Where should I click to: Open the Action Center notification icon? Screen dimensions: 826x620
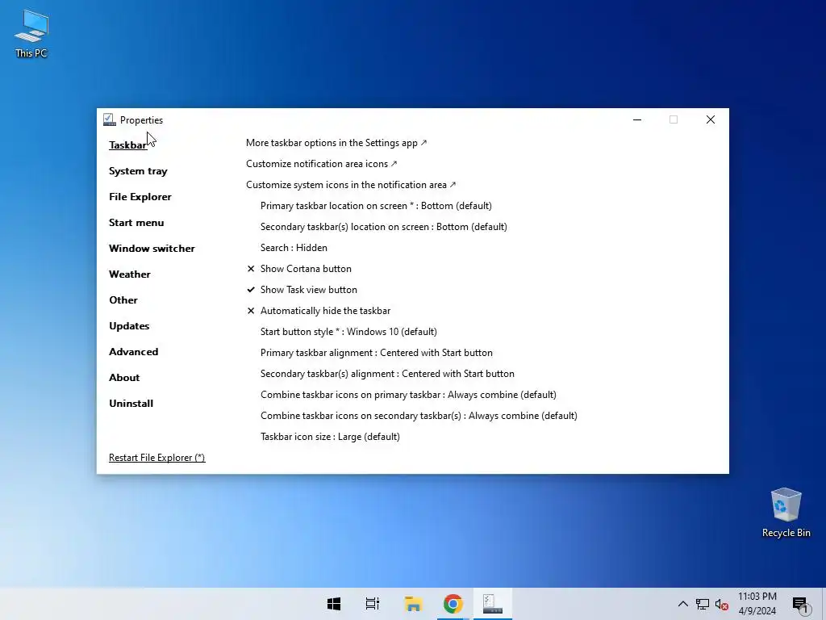(801, 605)
